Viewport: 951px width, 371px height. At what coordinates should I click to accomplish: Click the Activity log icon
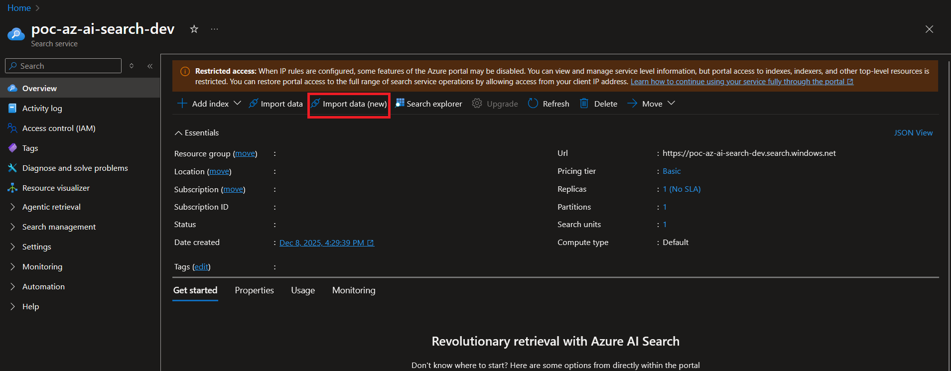tap(12, 108)
